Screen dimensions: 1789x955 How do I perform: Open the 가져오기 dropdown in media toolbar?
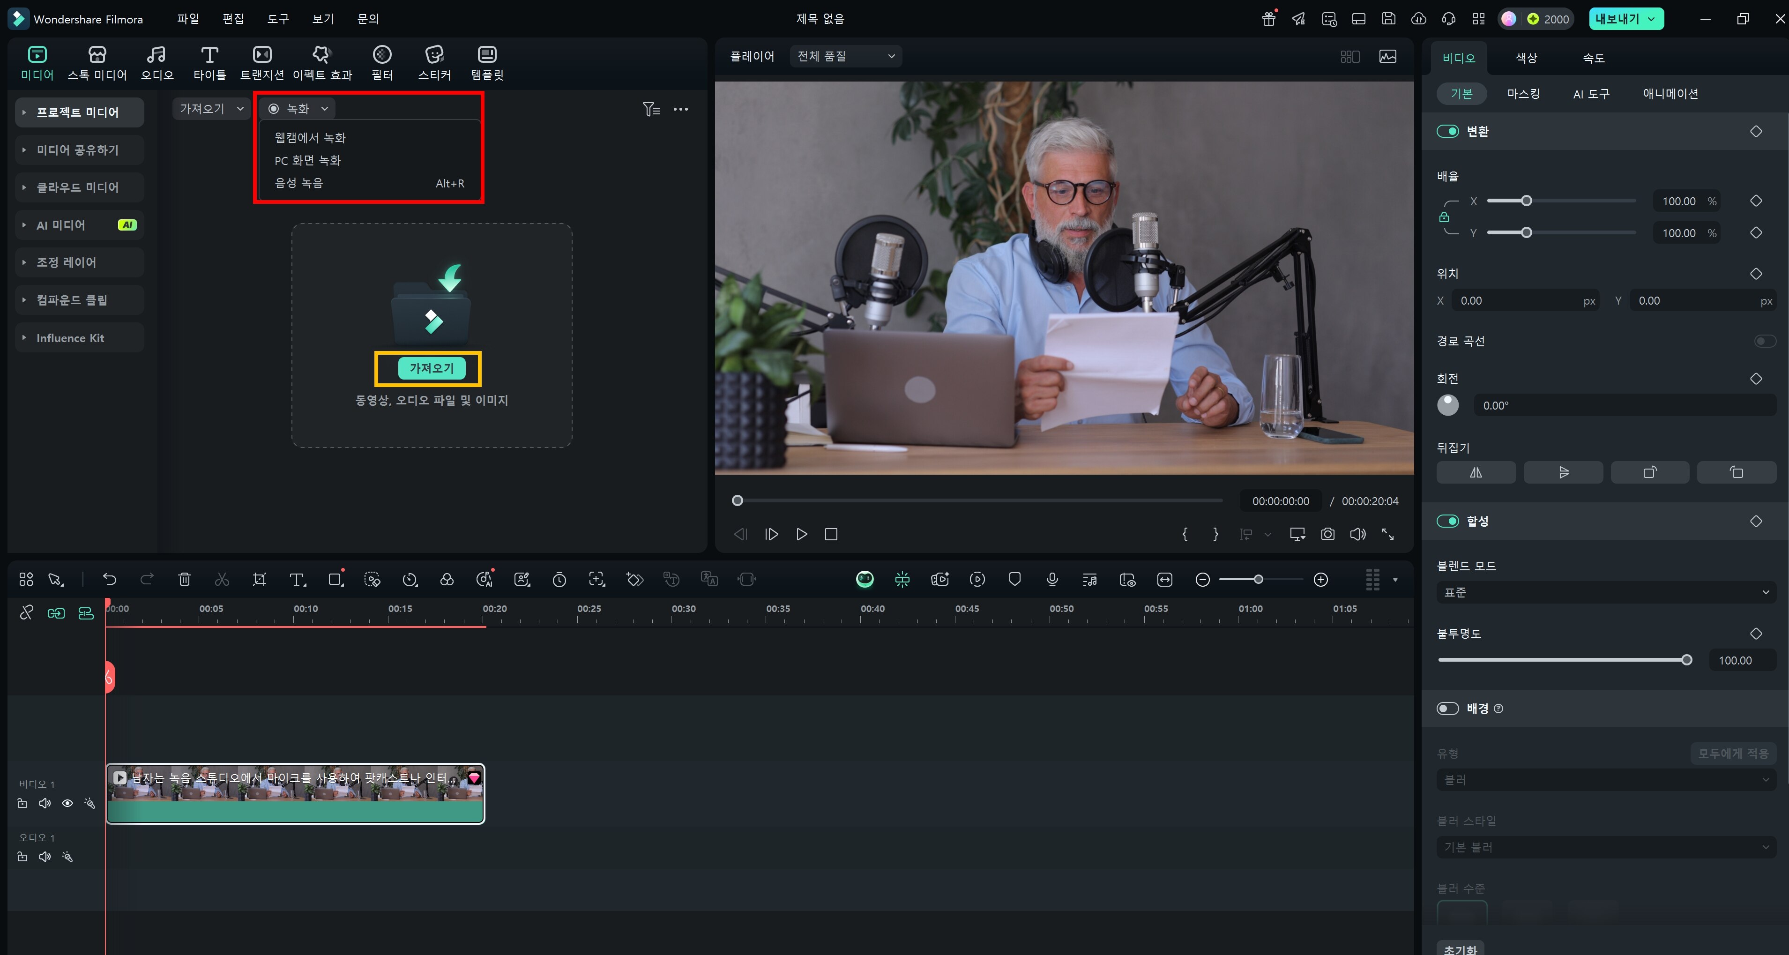pos(211,108)
